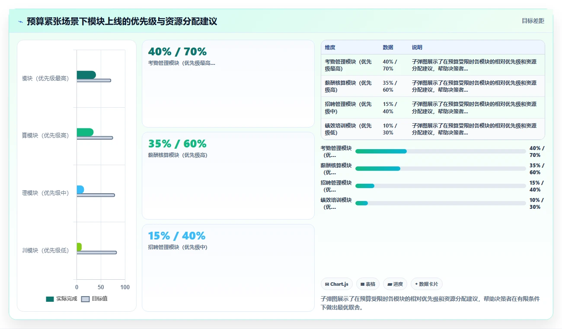Click the Chart.js chip
Viewport: 562px width, 329px height.
(336, 284)
